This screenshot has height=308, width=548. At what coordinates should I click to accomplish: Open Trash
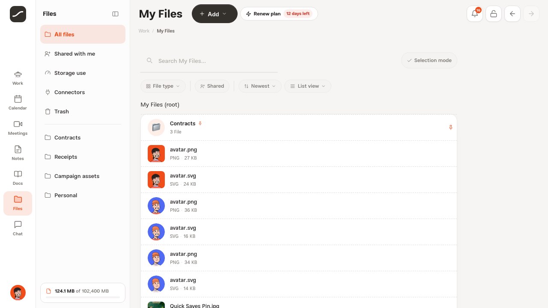click(83, 111)
